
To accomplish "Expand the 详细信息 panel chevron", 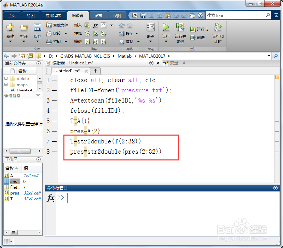I will [38, 95].
